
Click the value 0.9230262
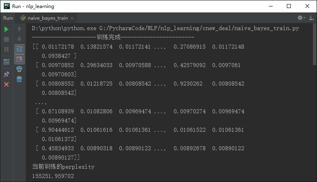[188, 84]
